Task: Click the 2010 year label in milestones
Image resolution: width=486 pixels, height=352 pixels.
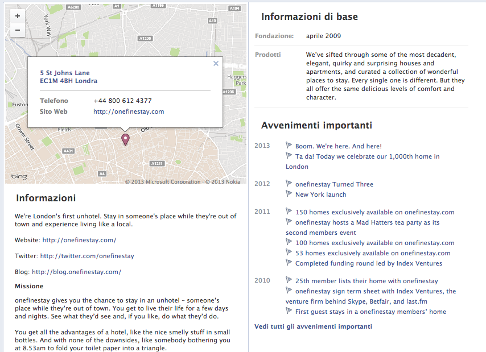Action: [262, 280]
